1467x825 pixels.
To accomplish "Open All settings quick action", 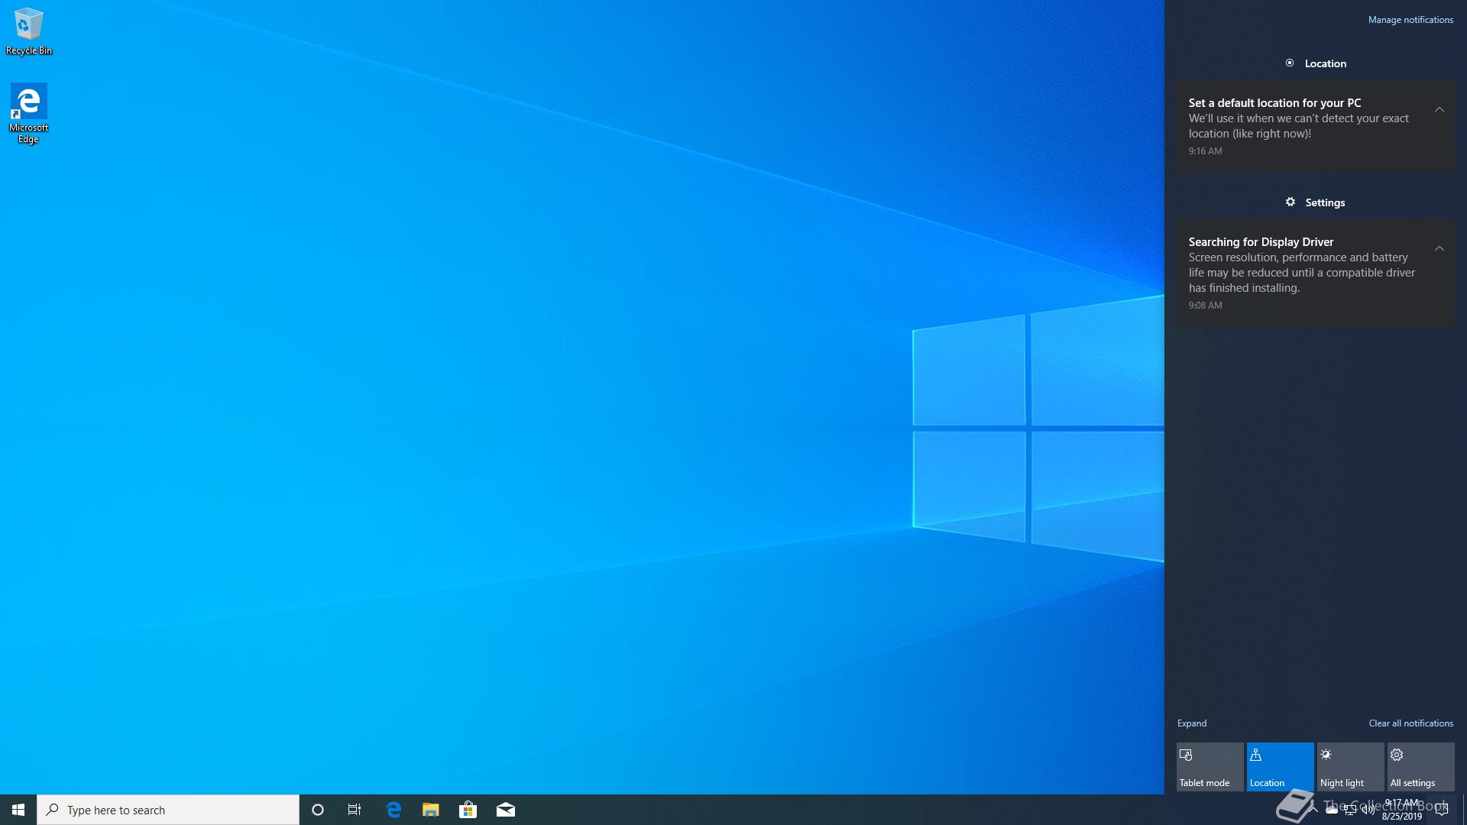I will pos(1420,767).
